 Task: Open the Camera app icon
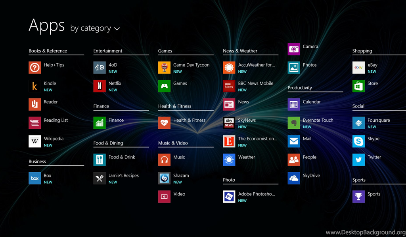pyautogui.click(x=294, y=49)
